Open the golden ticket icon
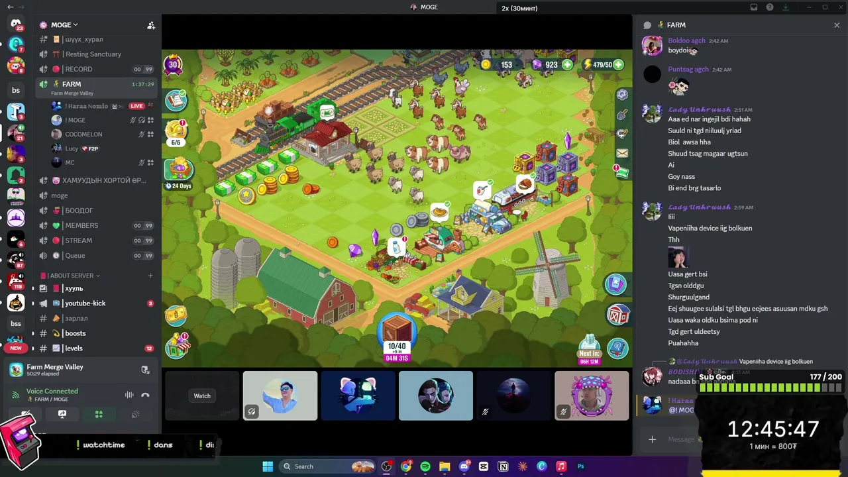 click(176, 315)
